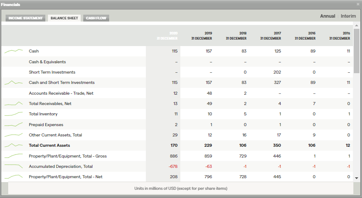Click Property/Plant/Equipment, Total - Gross label
Screen dimensions: 362x198
click(68, 156)
